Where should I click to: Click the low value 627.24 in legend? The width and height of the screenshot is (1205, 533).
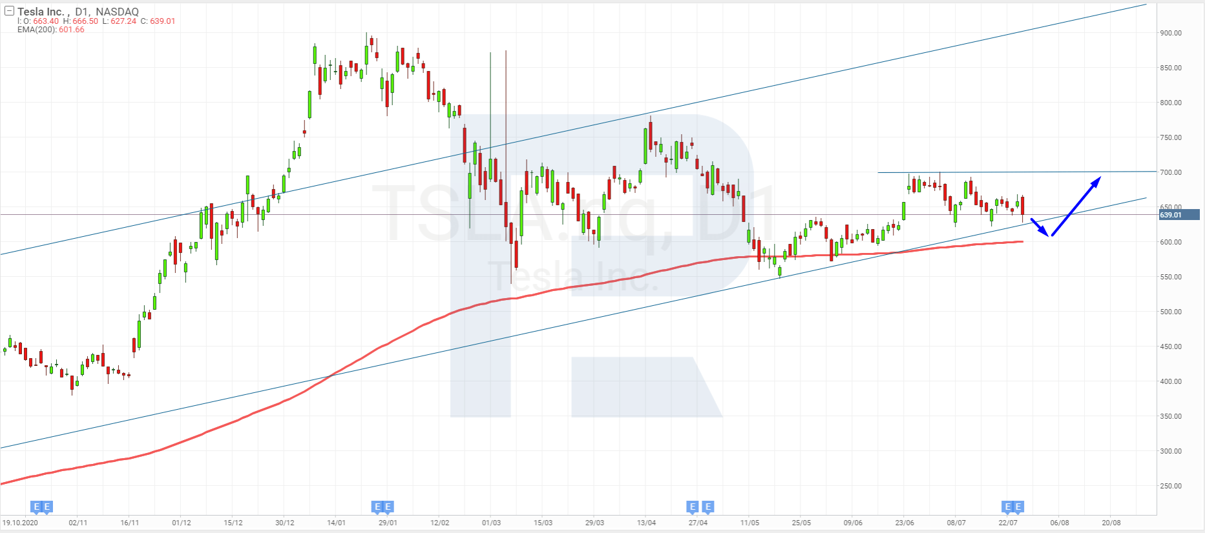(123, 21)
